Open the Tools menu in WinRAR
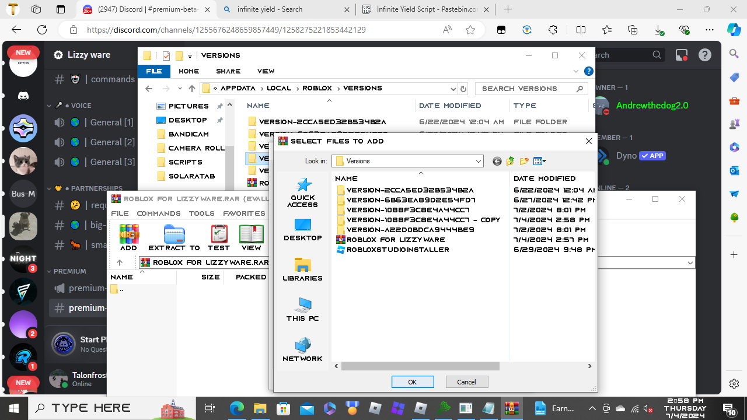 [x=202, y=213]
